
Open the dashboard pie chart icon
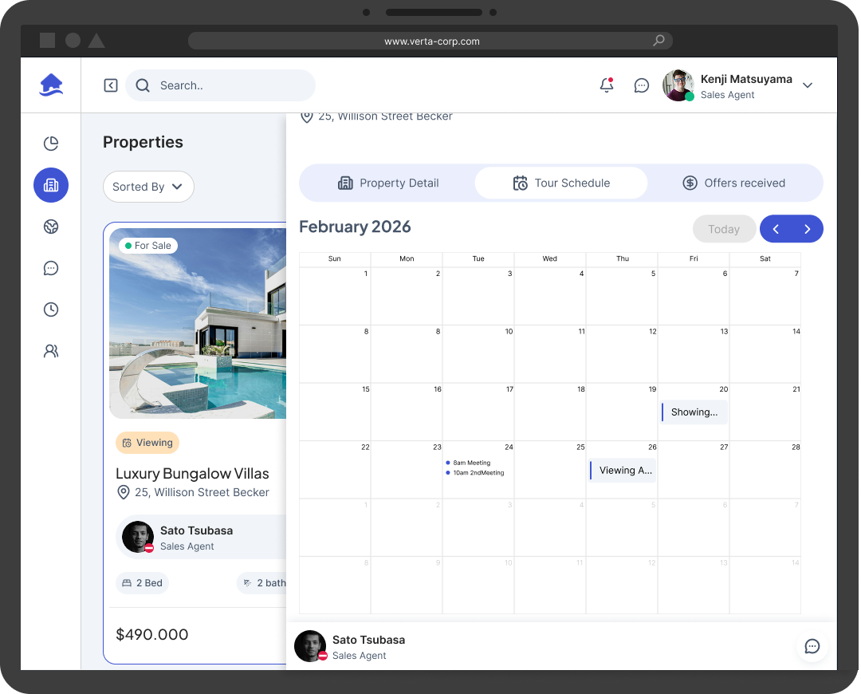click(x=51, y=144)
